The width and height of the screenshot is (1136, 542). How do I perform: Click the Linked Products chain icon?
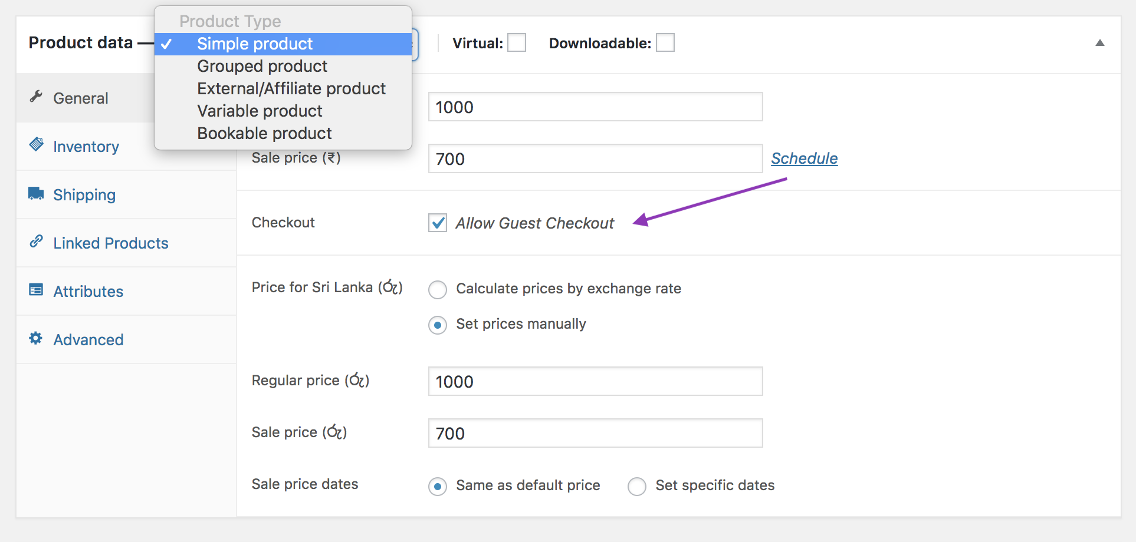pyautogui.click(x=36, y=241)
